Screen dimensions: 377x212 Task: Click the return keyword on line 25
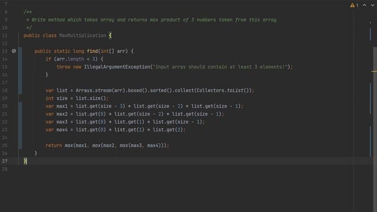[x=54, y=145]
